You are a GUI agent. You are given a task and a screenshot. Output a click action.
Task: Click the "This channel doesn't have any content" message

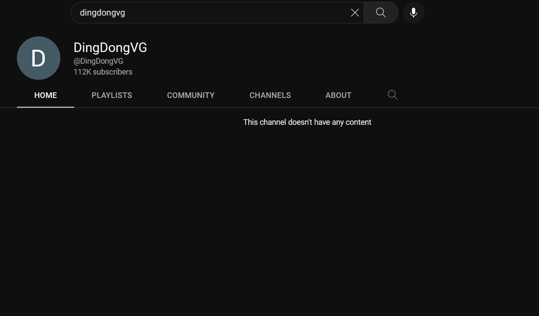[x=307, y=122]
